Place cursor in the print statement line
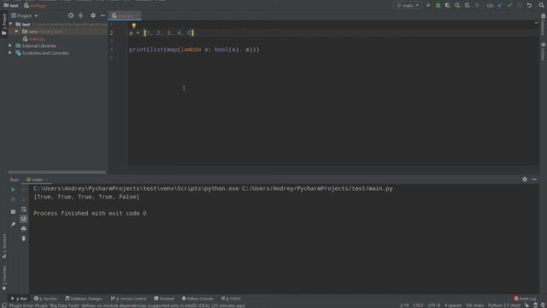 (194, 50)
